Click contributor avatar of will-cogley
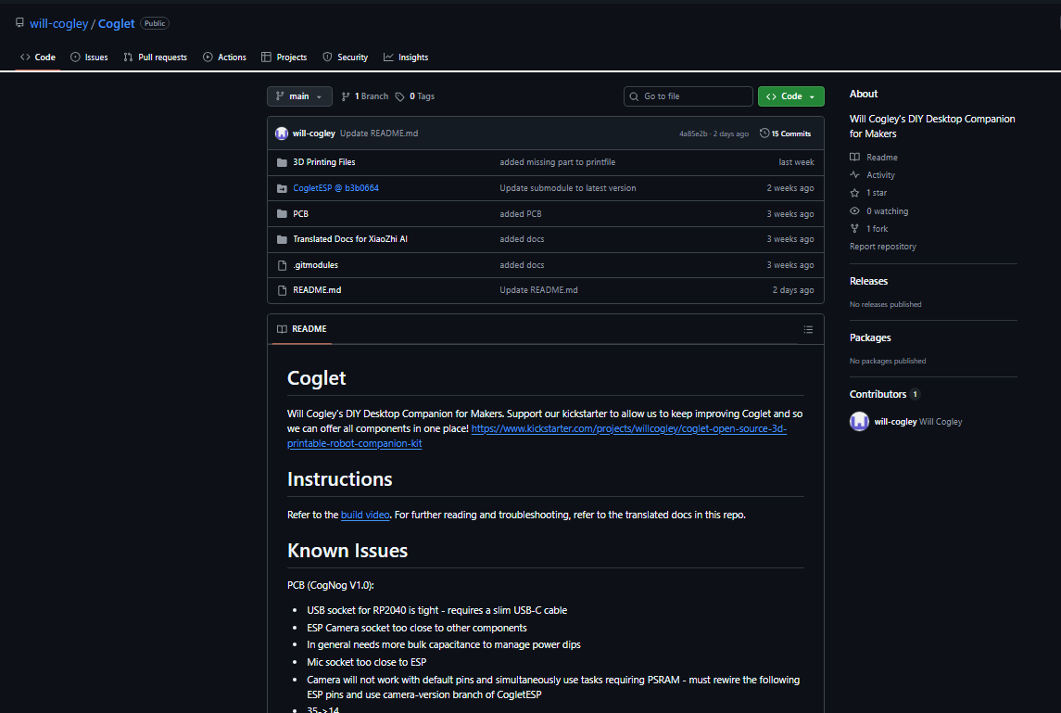 pos(859,421)
